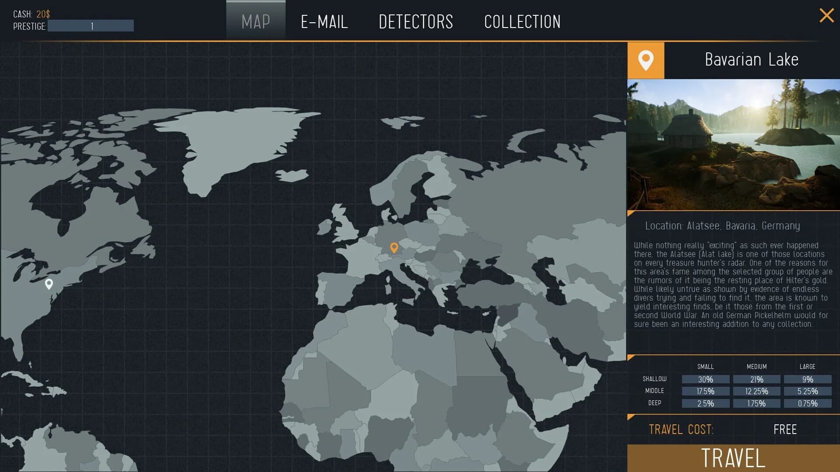Click the location marker icon beside Bavarian Lake
Screen dimensions: 840x472
tap(645, 60)
